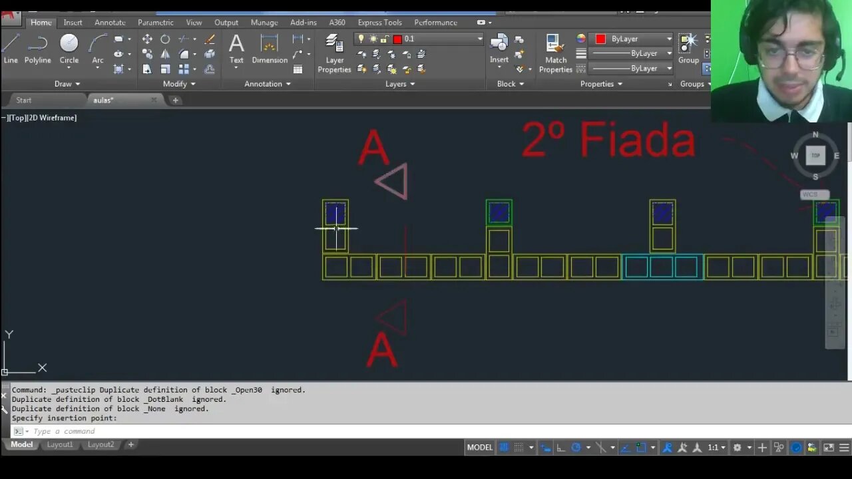Open the View ribbon tab
This screenshot has height=479, width=852.
click(194, 23)
